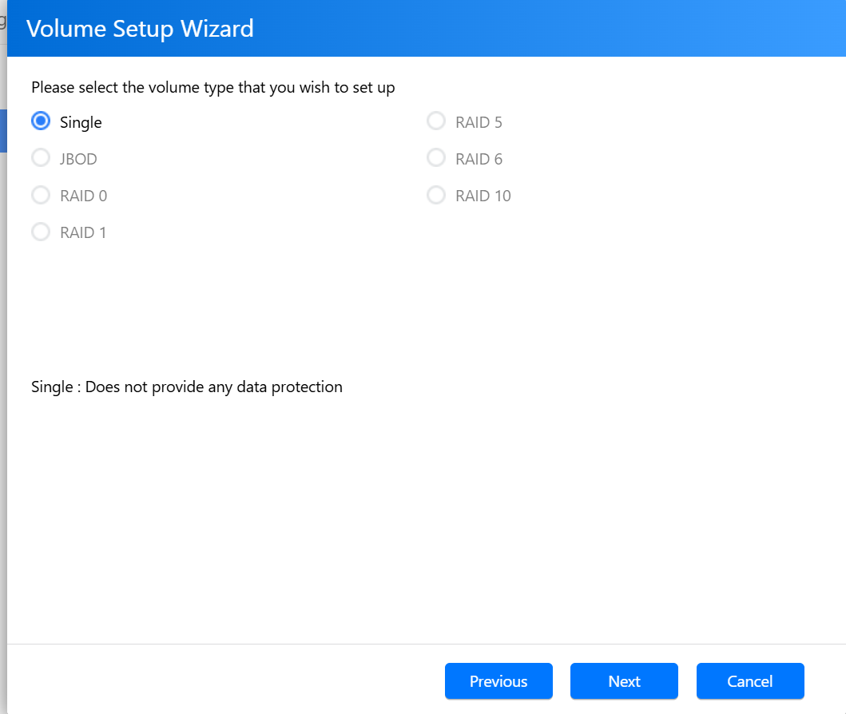Click the "RAID 0" label text
The height and width of the screenshot is (714, 846).
pyautogui.click(x=83, y=196)
